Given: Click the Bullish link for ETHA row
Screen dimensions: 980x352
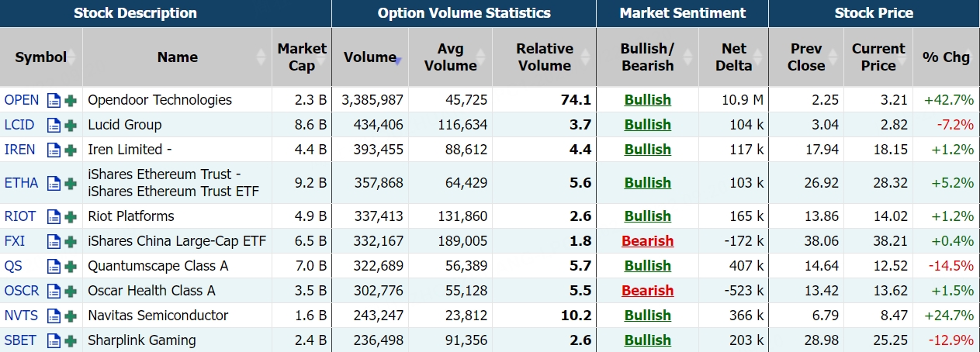Looking at the screenshot, I should [x=648, y=183].
